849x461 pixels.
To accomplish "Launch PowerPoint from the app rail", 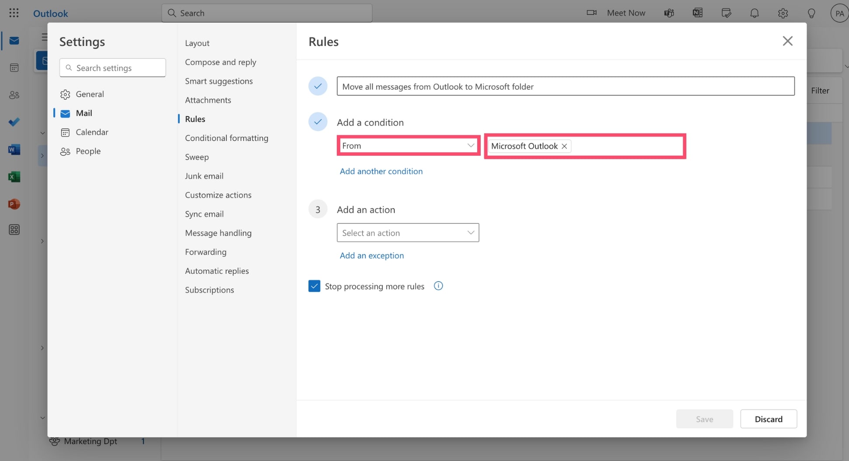I will [x=14, y=204].
